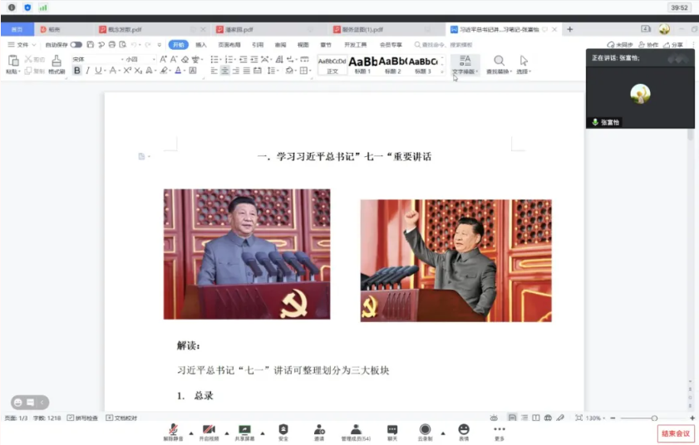Open the 文字排版 text layout dropdown
699x445 pixels.
[465, 65]
